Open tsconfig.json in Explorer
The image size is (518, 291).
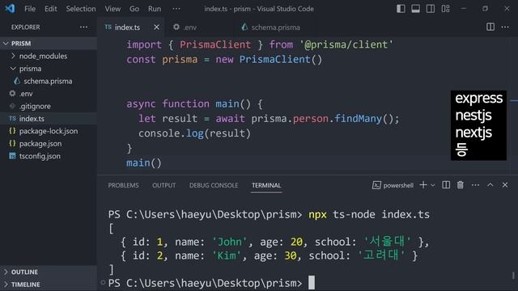[49, 156]
